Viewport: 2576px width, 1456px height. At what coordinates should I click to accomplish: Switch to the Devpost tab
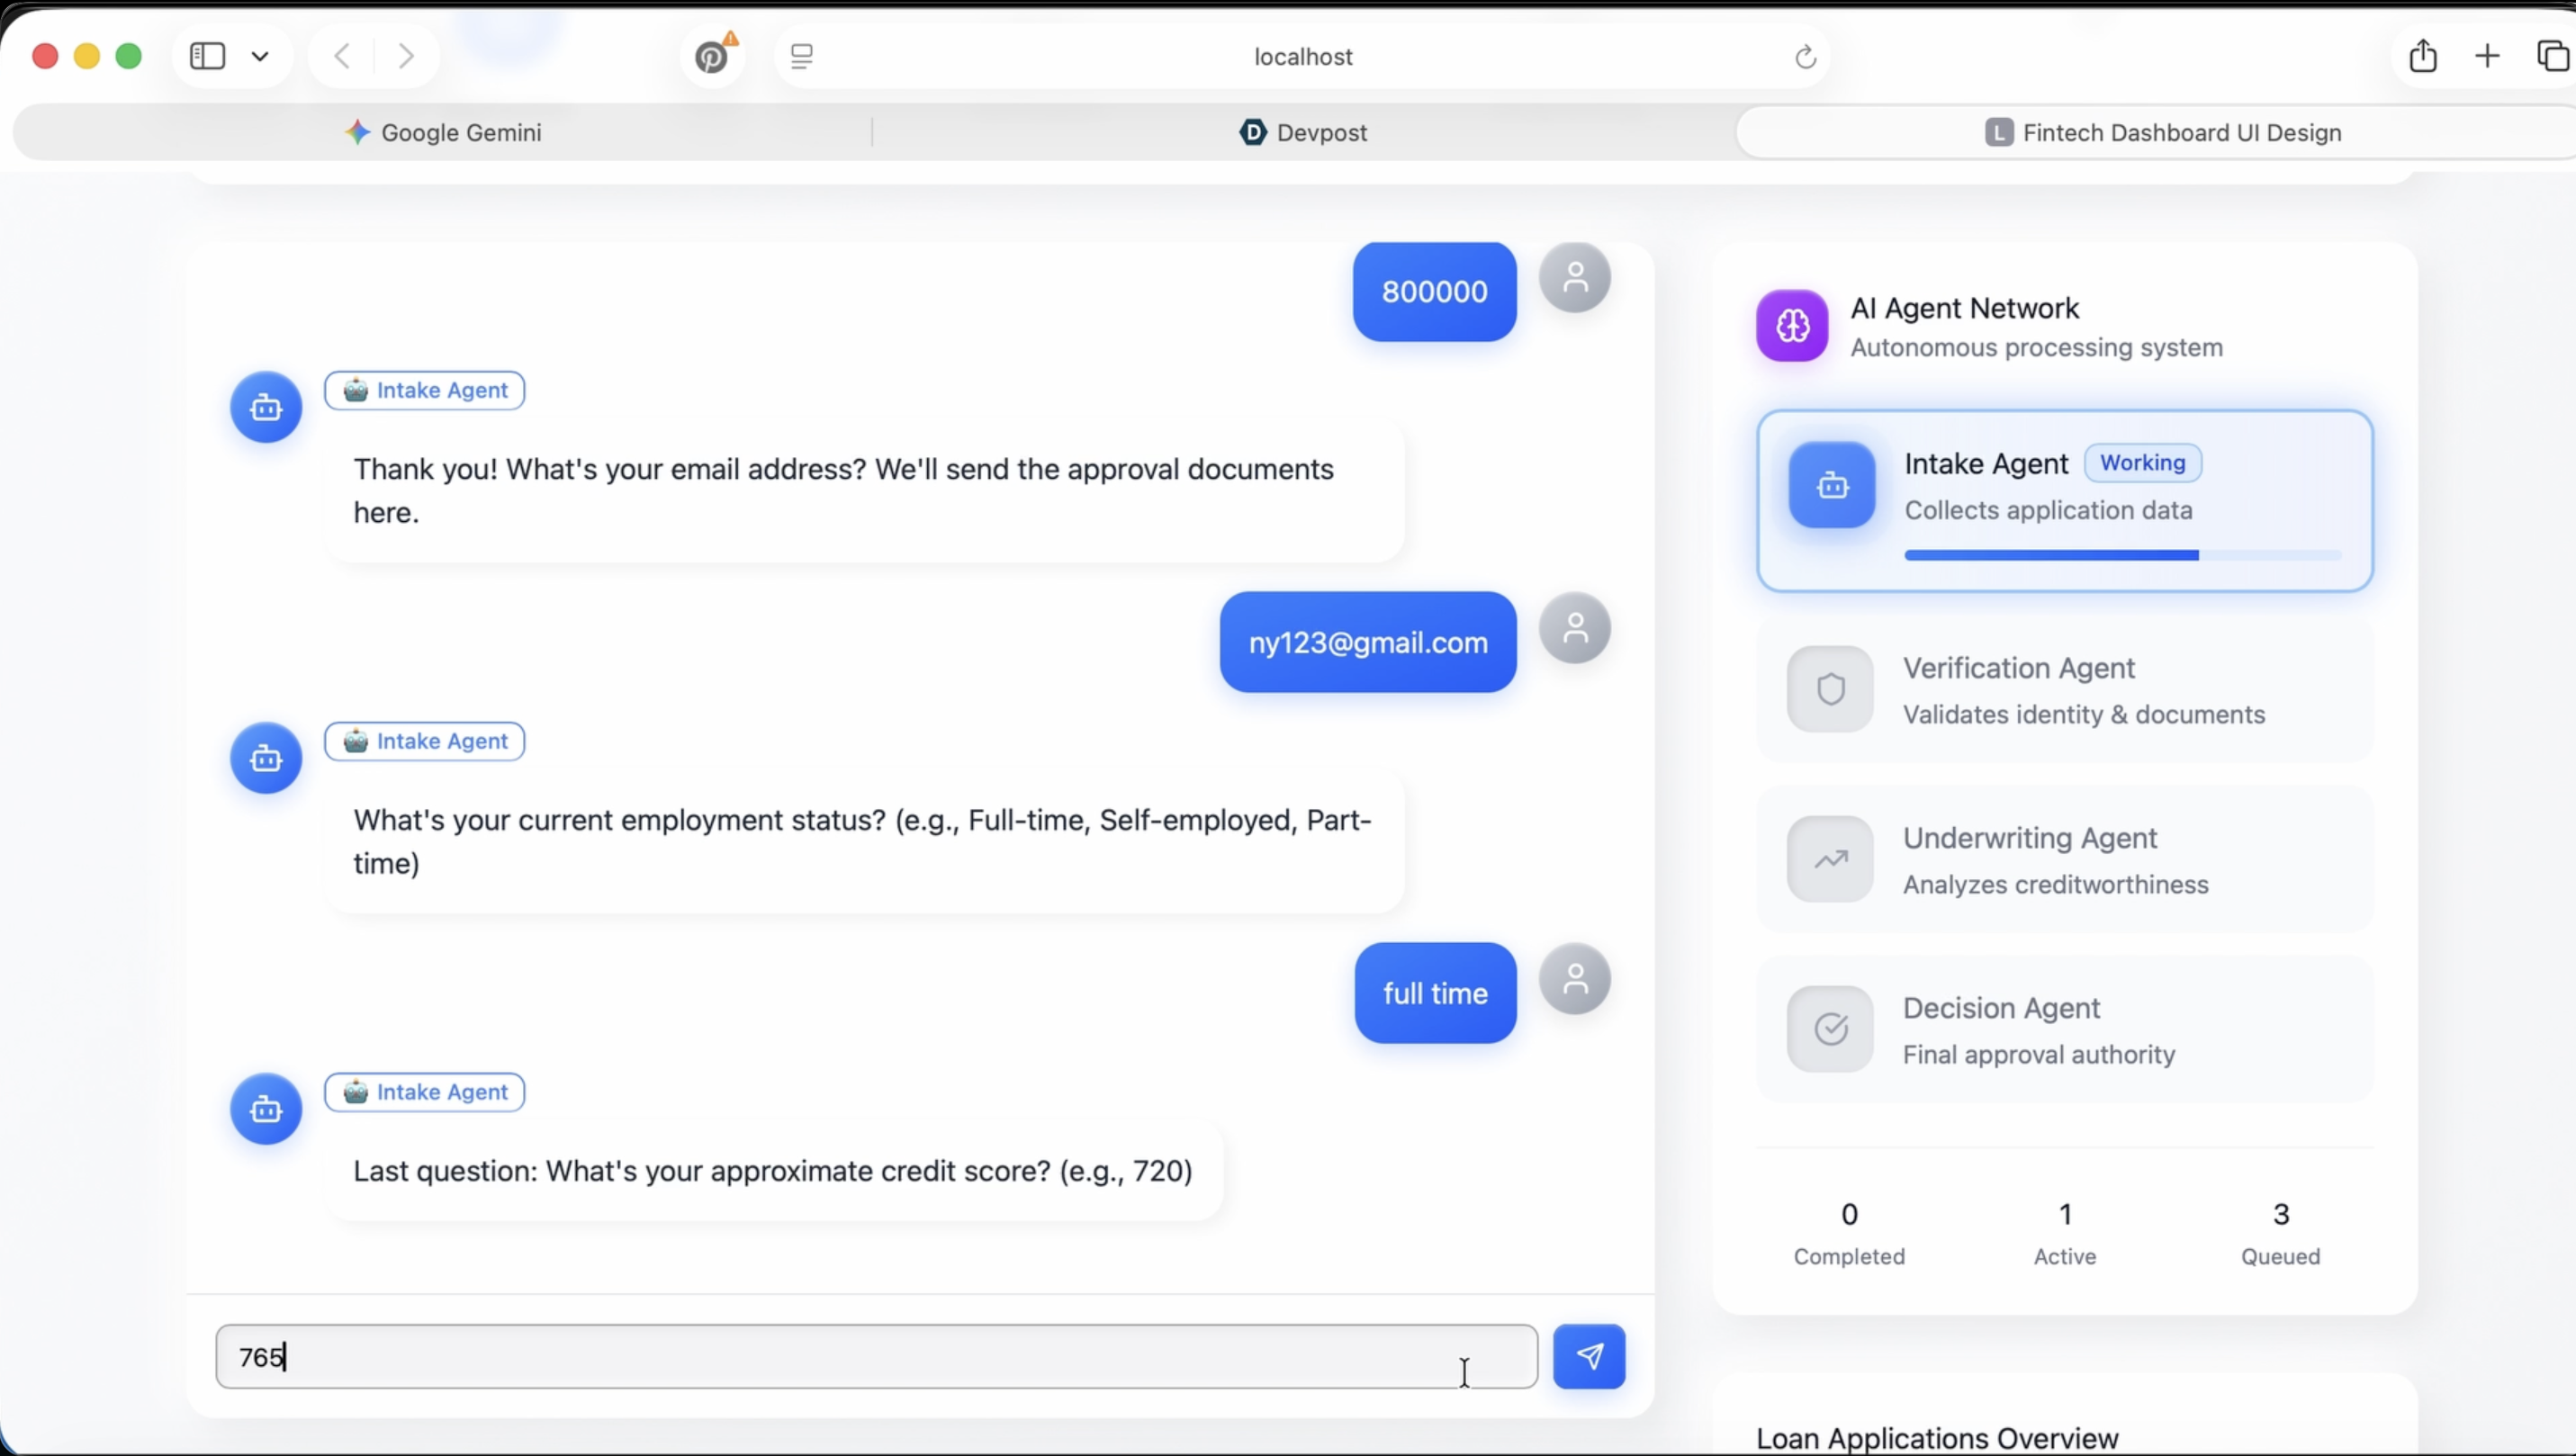(1303, 132)
